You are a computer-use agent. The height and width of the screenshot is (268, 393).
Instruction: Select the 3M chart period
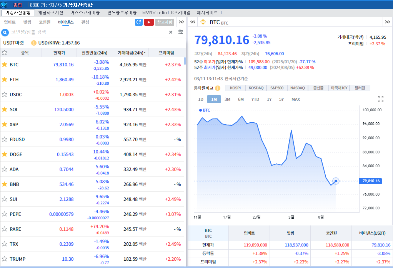(227, 99)
